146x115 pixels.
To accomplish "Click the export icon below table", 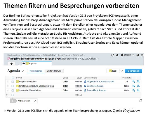I will (x=141, y=101).
